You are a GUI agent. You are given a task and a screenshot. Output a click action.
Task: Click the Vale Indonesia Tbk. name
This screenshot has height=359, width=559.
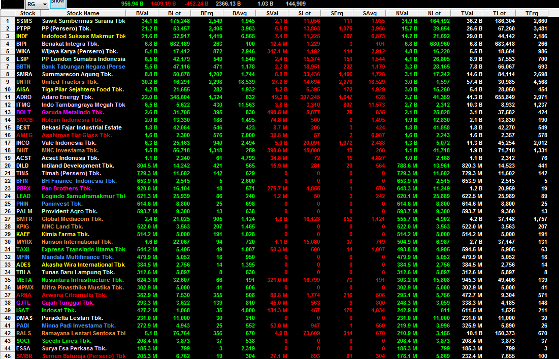[x=69, y=143]
